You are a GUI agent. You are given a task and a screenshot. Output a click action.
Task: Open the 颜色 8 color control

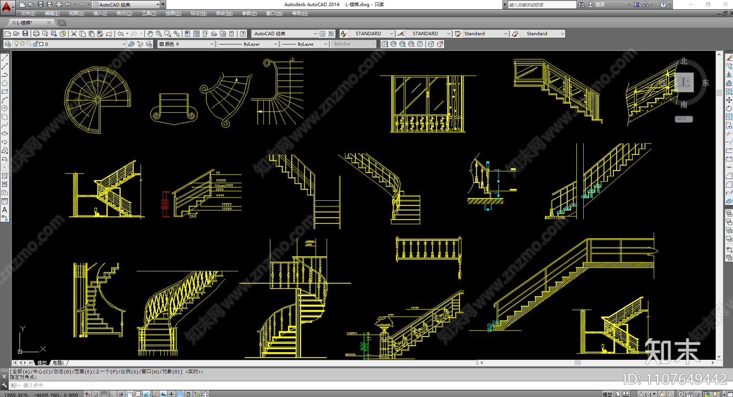[186, 44]
